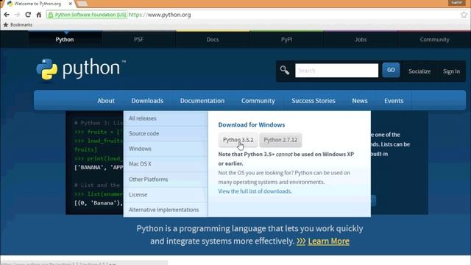Click the magnifying glass search icon
Screen dimensions: 471x265
pyautogui.click(x=285, y=71)
